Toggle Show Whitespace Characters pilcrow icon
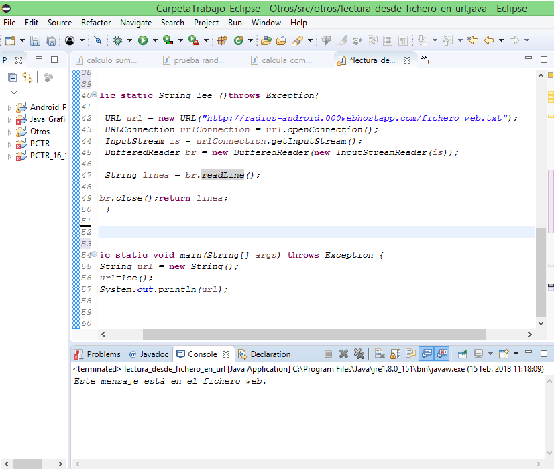 (403, 40)
